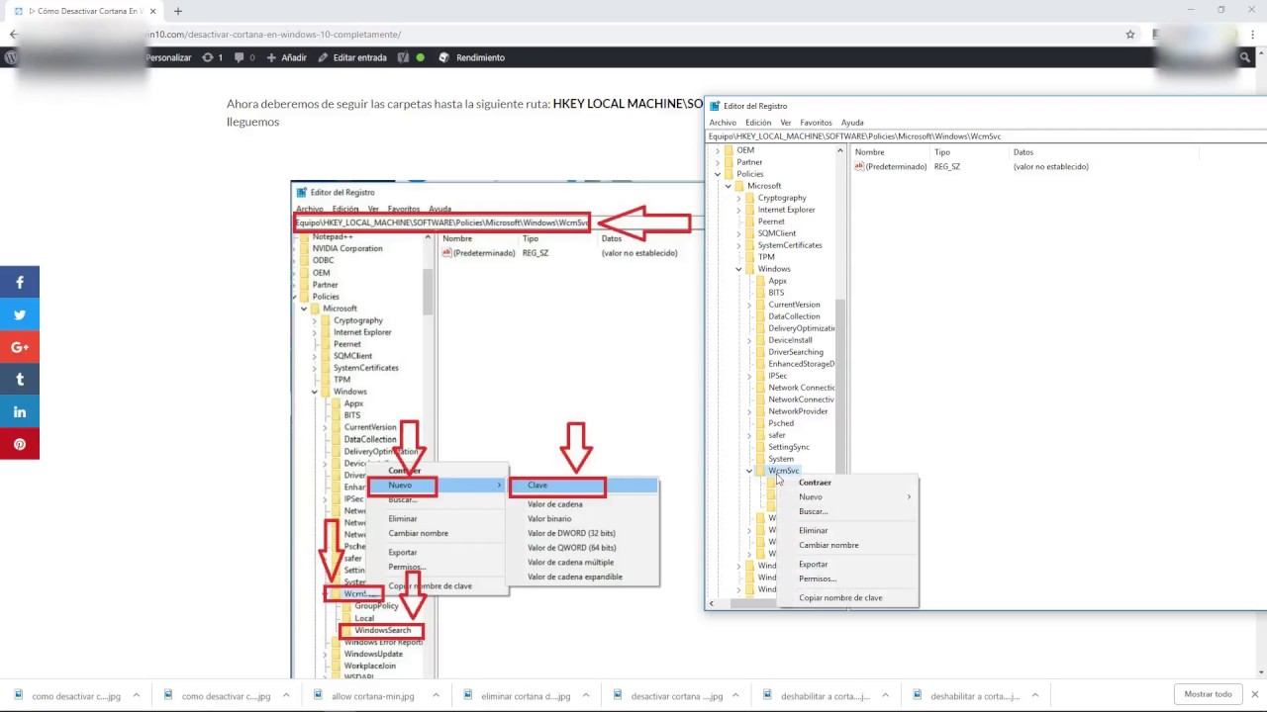
Task: Share the article on Google Plus
Action: 19,347
